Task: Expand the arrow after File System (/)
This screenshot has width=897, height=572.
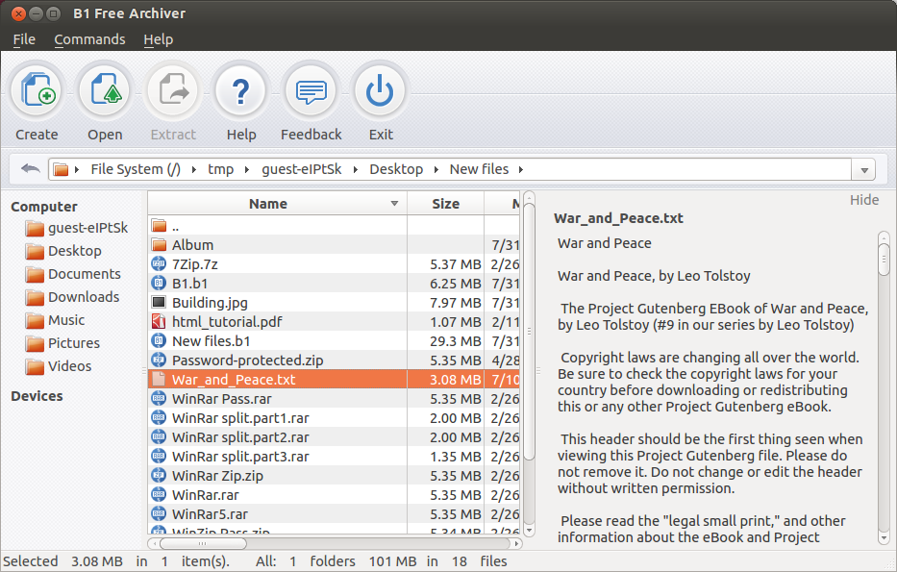Action: (x=194, y=169)
